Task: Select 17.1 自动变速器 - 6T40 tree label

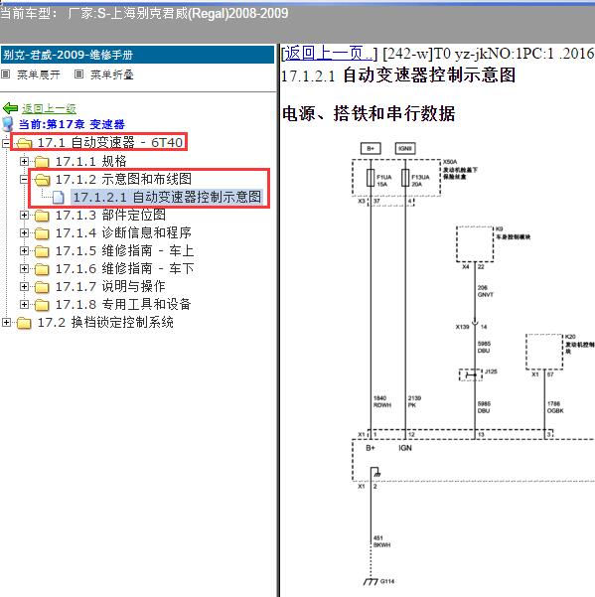Action: [110, 143]
